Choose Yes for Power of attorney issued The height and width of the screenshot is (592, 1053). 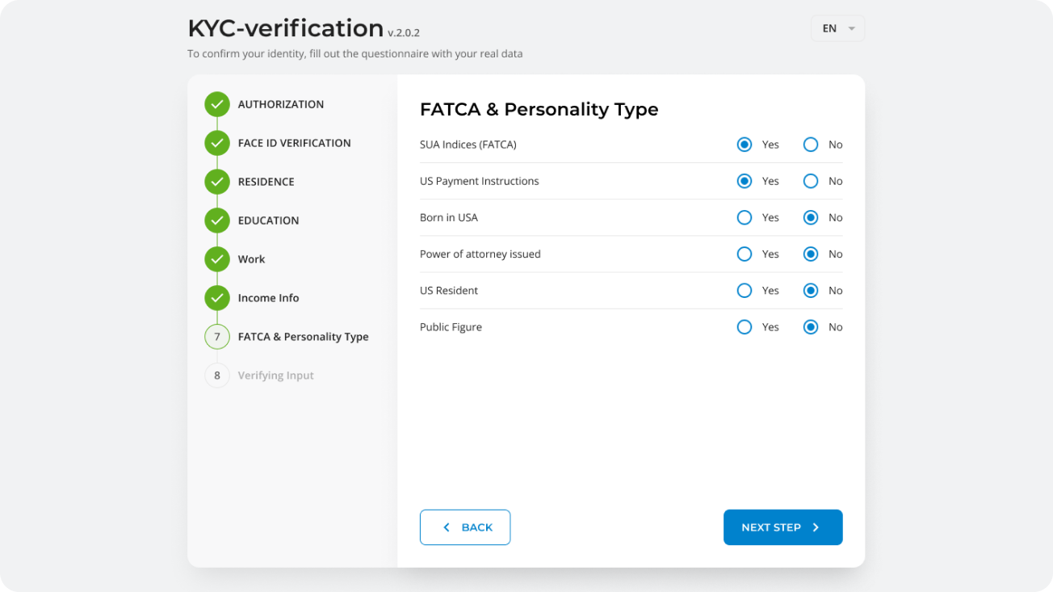(745, 254)
